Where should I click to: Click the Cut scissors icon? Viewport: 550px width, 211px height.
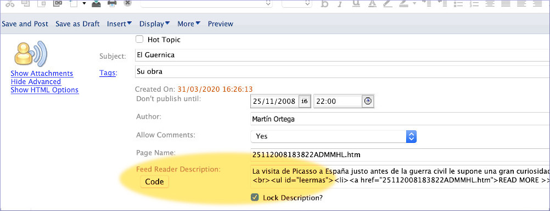click(10, 3)
